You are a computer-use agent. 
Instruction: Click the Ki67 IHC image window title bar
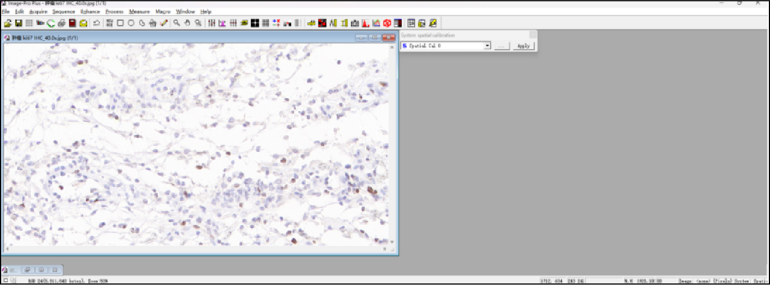click(x=168, y=37)
